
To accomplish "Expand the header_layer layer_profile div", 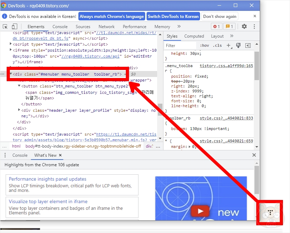I will tap(19, 110).
